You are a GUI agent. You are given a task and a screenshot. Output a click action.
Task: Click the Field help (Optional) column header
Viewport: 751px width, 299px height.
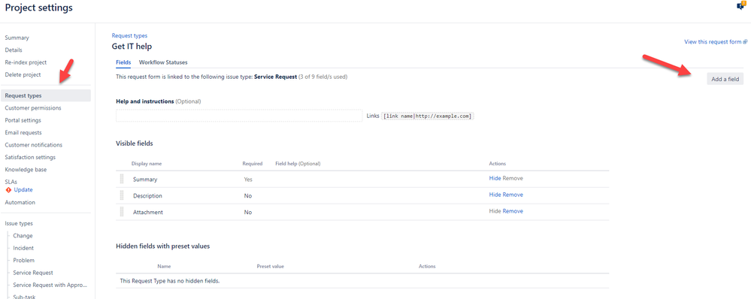[298, 164]
